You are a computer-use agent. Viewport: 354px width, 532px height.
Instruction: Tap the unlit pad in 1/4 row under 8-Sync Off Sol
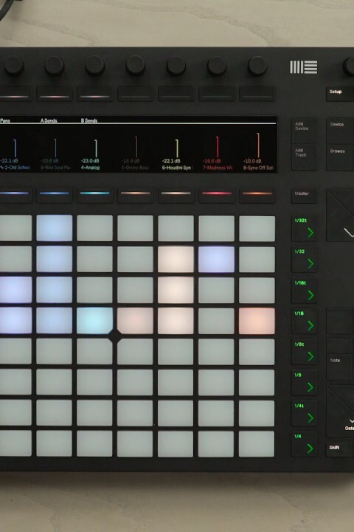pos(257,444)
